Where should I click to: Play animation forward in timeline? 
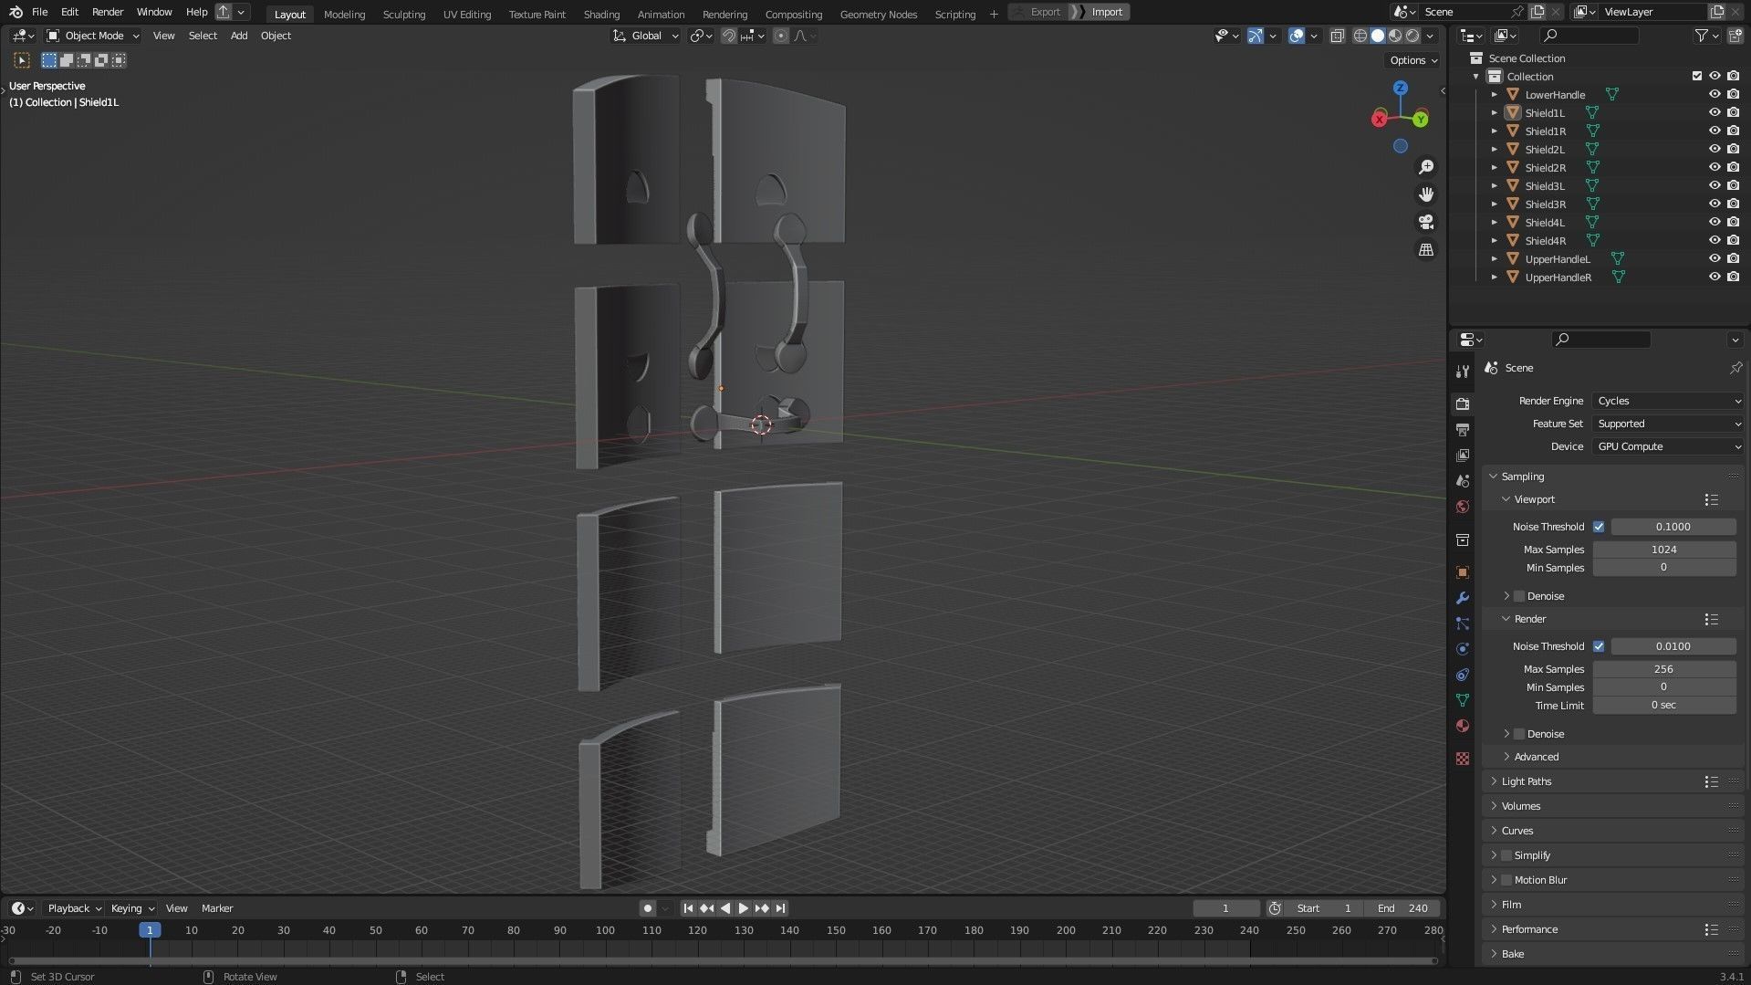coord(743,908)
